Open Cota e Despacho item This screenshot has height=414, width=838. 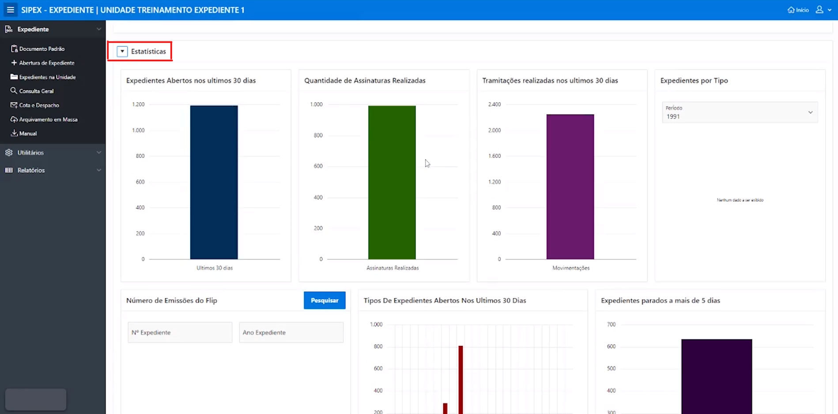click(x=39, y=105)
